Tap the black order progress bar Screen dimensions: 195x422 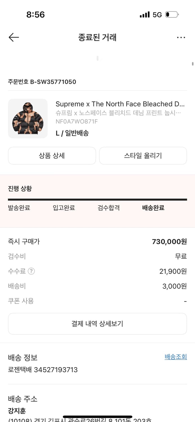[97, 199]
